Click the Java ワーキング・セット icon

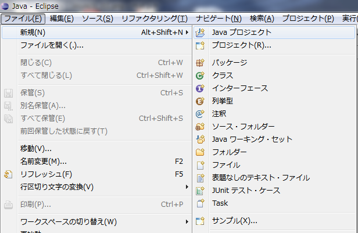tap(201, 139)
